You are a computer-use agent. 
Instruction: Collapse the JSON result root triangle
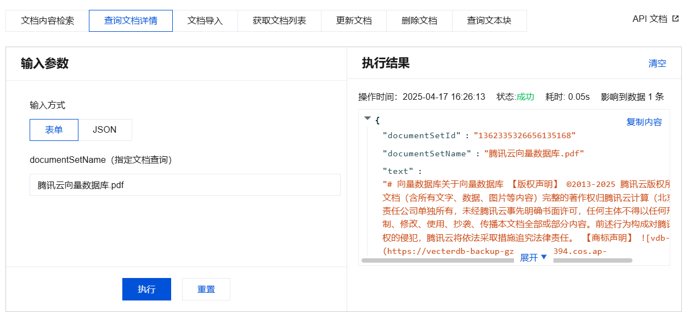(x=368, y=118)
